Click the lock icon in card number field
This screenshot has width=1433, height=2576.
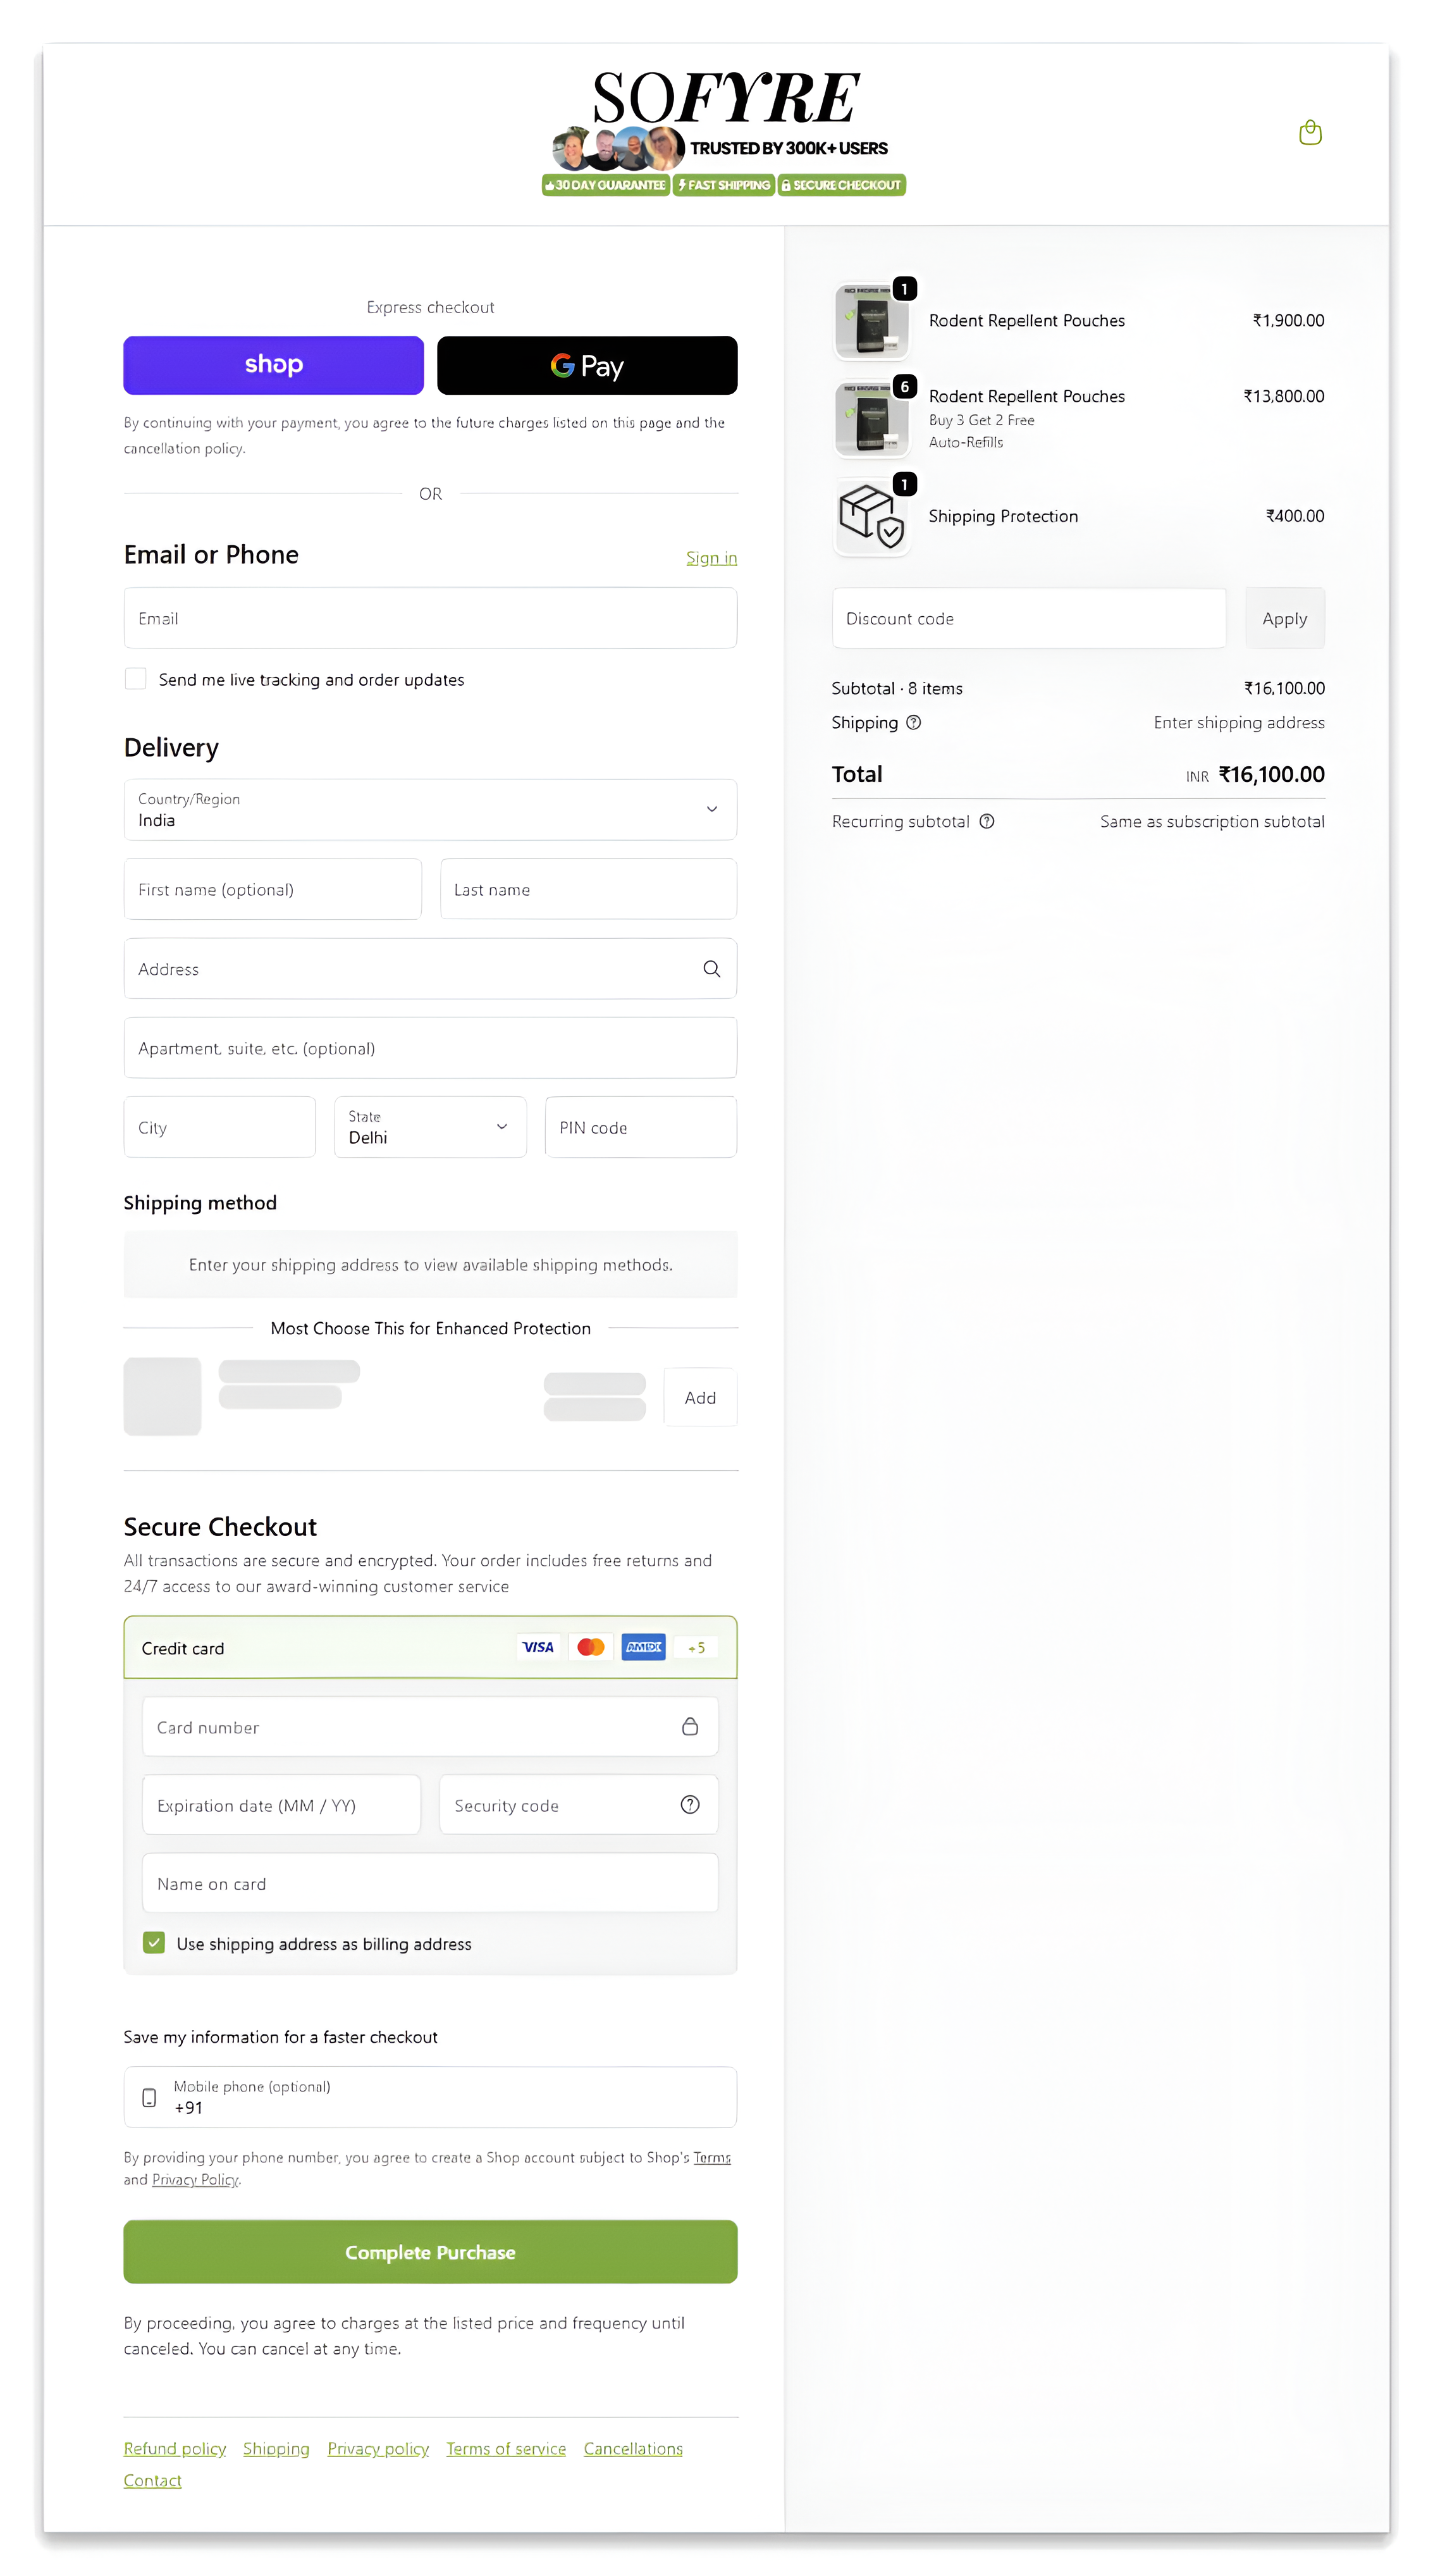[689, 1726]
